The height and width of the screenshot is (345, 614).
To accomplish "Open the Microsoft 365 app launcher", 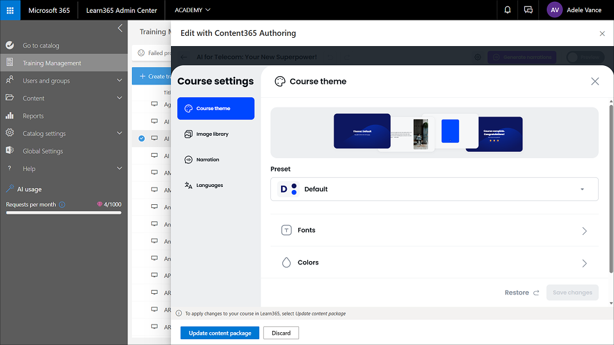I will pyautogui.click(x=10, y=10).
